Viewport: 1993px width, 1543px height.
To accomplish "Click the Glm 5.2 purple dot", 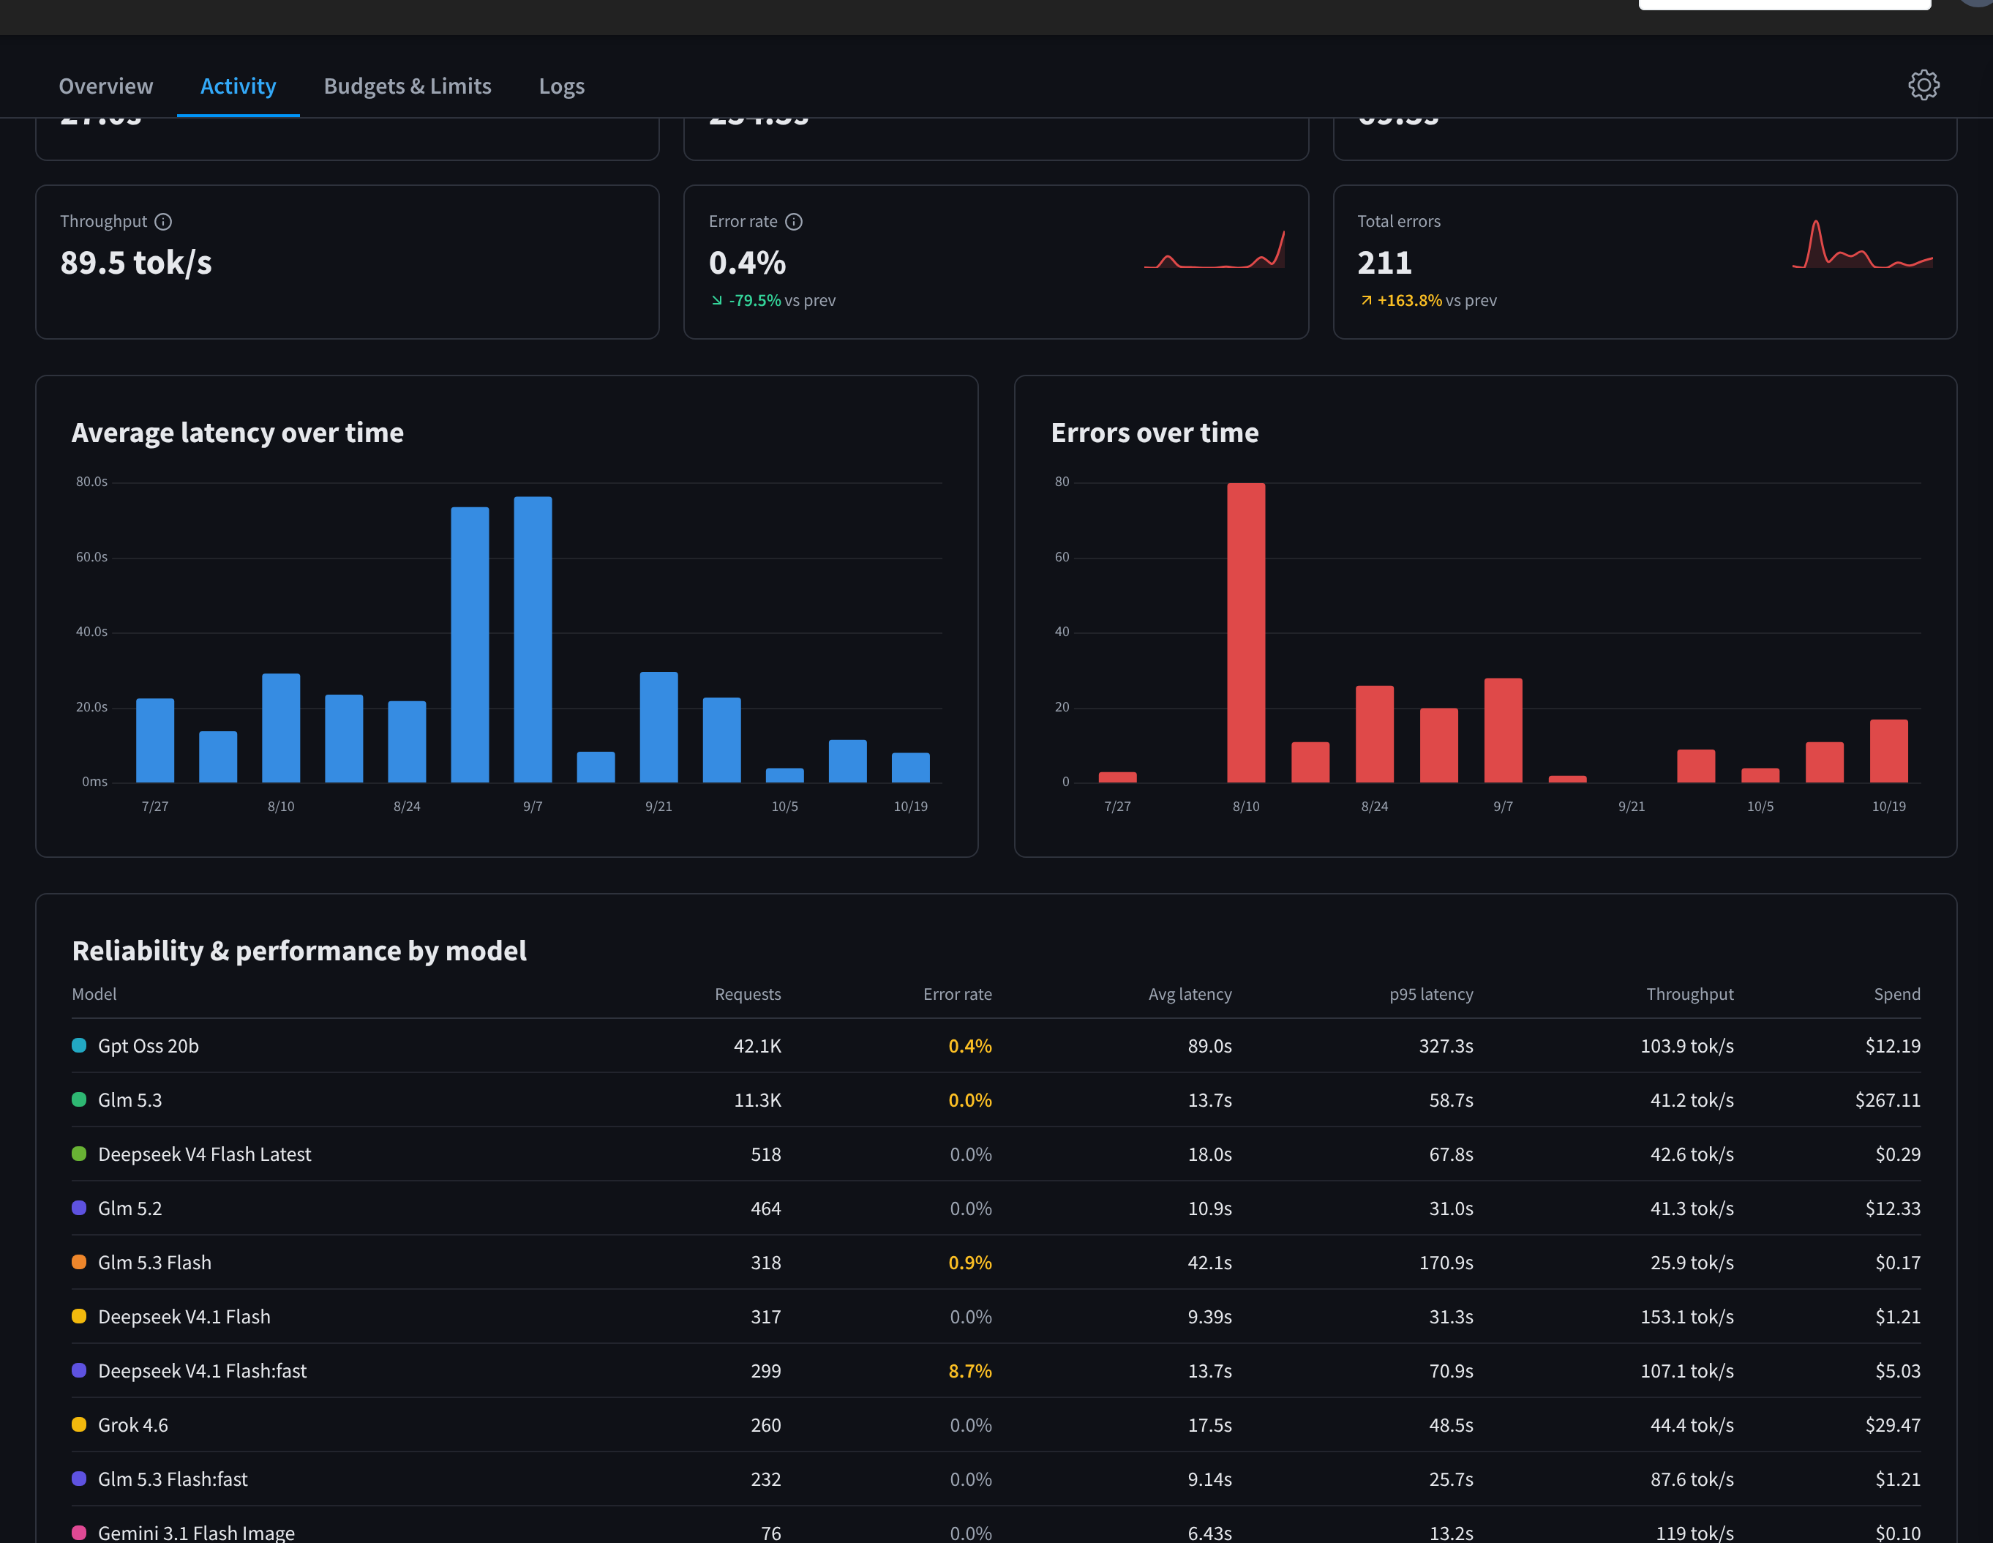I will 80,1208.
